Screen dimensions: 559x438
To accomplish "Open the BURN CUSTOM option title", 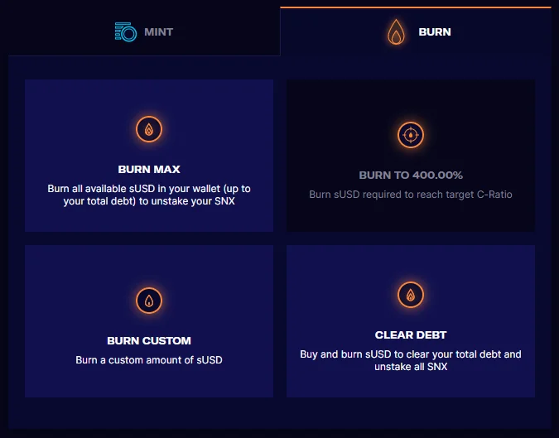I will (x=149, y=340).
